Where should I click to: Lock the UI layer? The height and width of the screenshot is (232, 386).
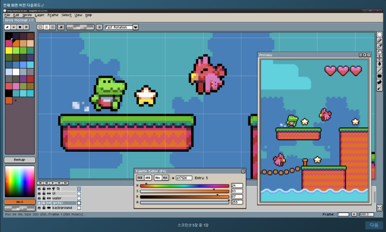tap(44, 194)
